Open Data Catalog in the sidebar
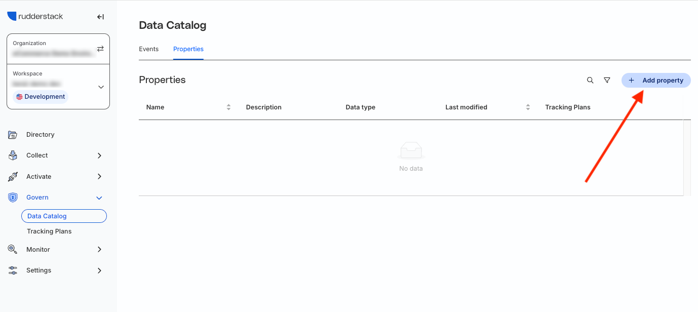The height and width of the screenshot is (312, 698). click(x=64, y=216)
